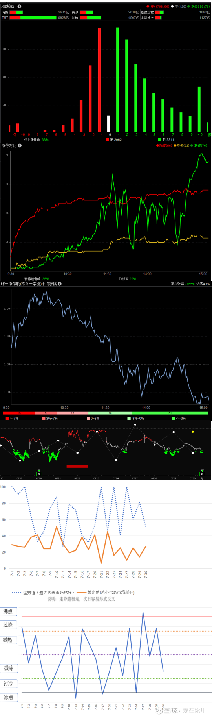This screenshot has width=212, height=717.
Task: Select the 沸点 level tab
Action: click(x=9, y=611)
